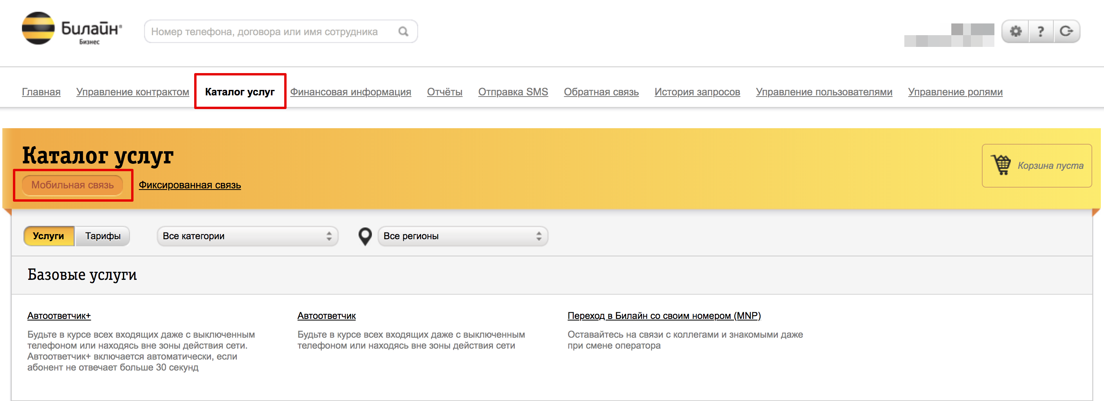Image resolution: width=1104 pixels, height=401 pixels.
Task: Click the Beeline Business logo
Action: (x=72, y=29)
